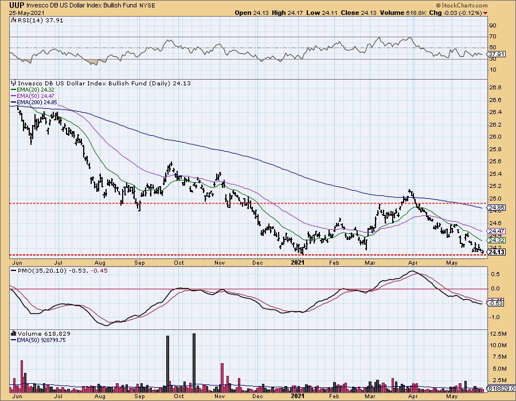Click the Volume 618,829 panel label
This screenshot has height=401, width=516.
[44, 333]
